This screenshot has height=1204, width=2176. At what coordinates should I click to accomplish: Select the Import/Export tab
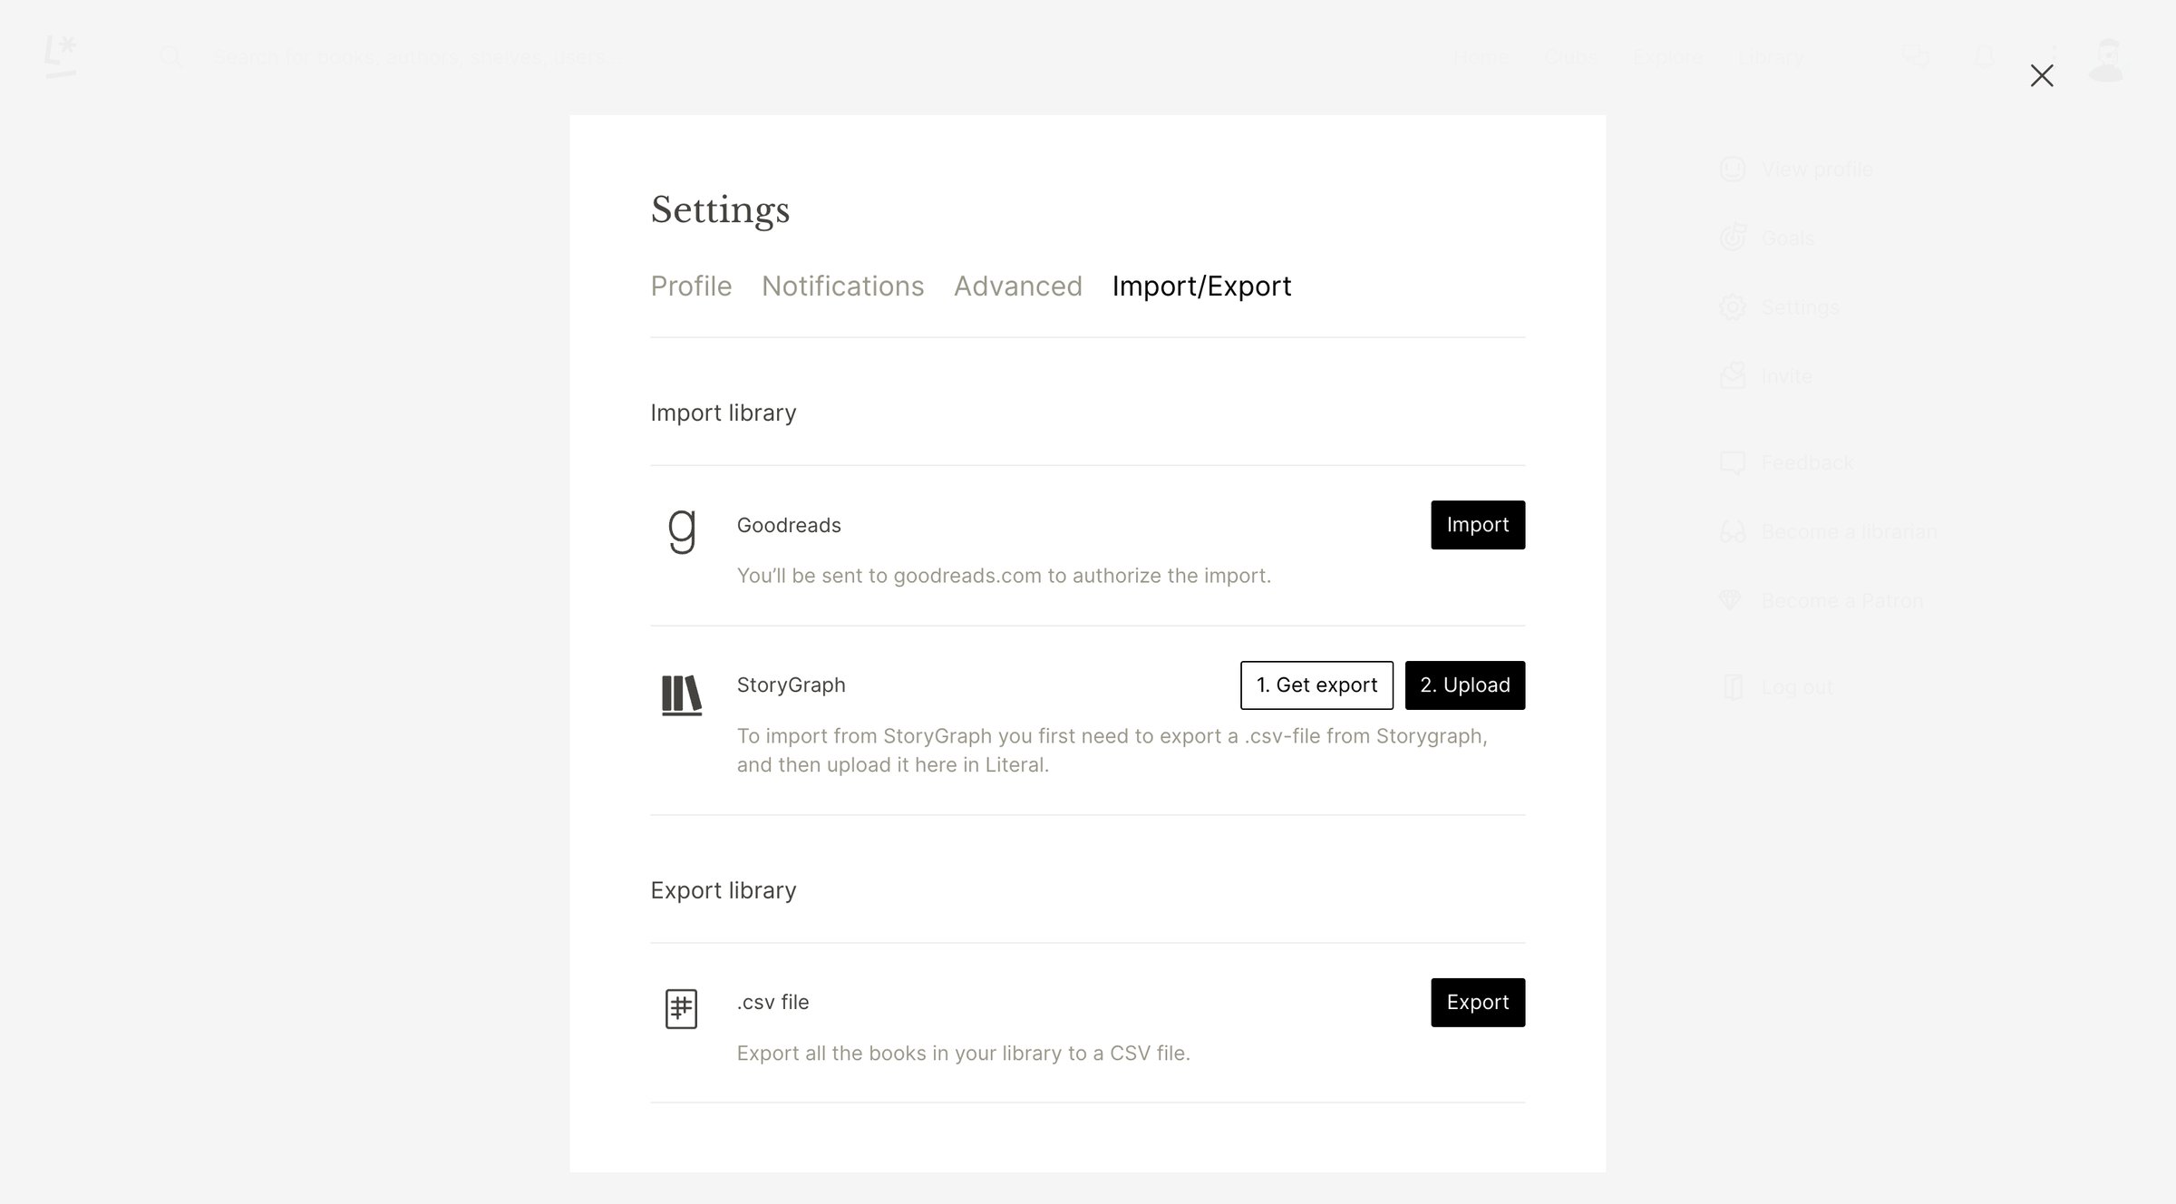[1201, 286]
